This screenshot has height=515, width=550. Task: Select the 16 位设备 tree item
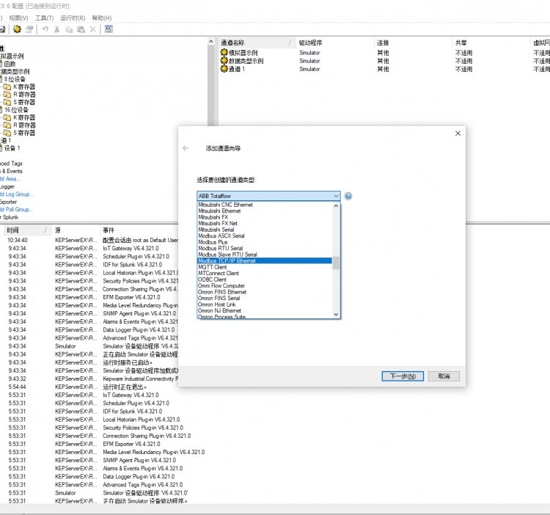tap(16, 110)
